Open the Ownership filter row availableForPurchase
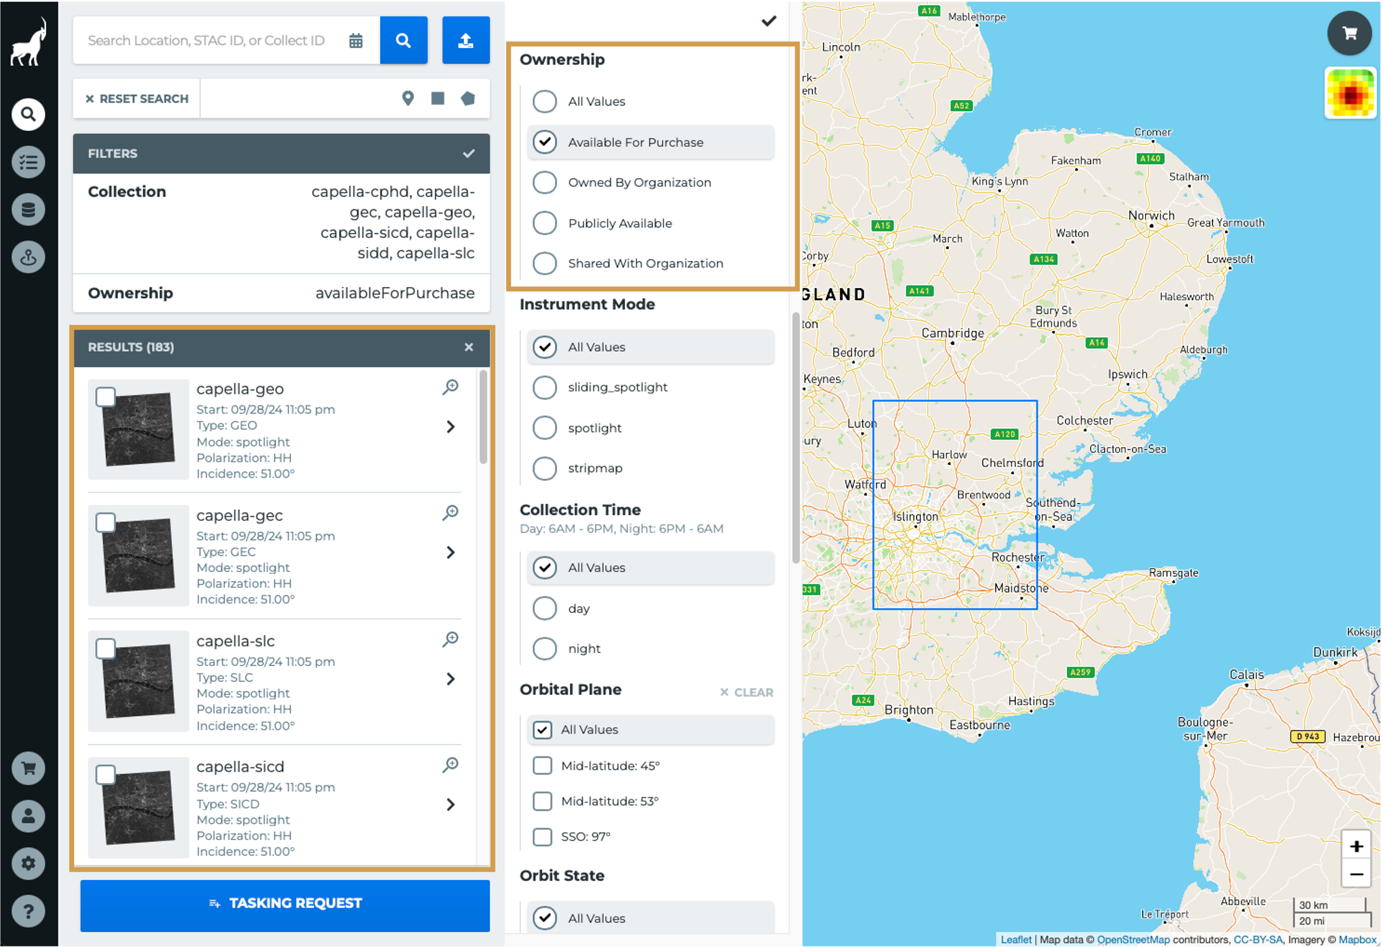Image resolution: width=1382 pixels, height=947 pixels. click(x=281, y=294)
